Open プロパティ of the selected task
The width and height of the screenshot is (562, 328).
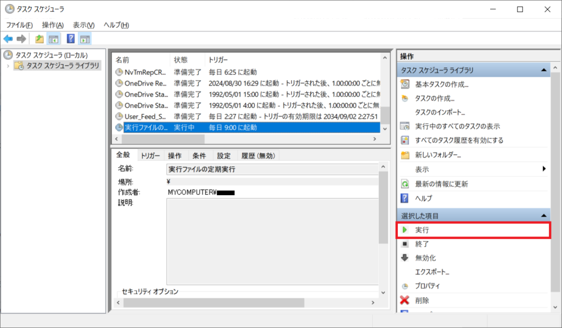pyautogui.click(x=428, y=286)
